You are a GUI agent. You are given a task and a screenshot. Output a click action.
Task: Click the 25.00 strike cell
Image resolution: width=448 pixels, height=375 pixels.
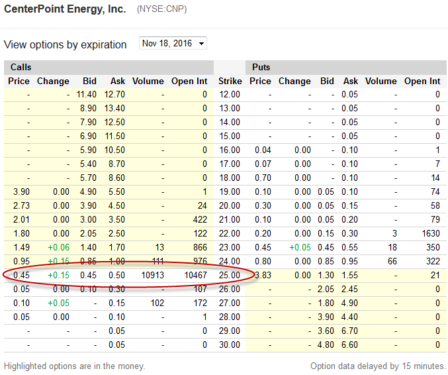pyautogui.click(x=230, y=275)
